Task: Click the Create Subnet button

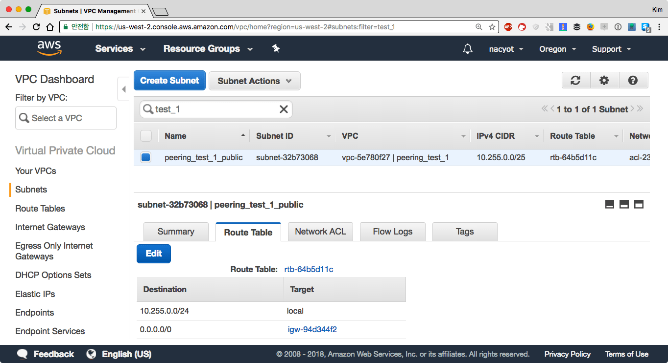Action: coord(169,81)
